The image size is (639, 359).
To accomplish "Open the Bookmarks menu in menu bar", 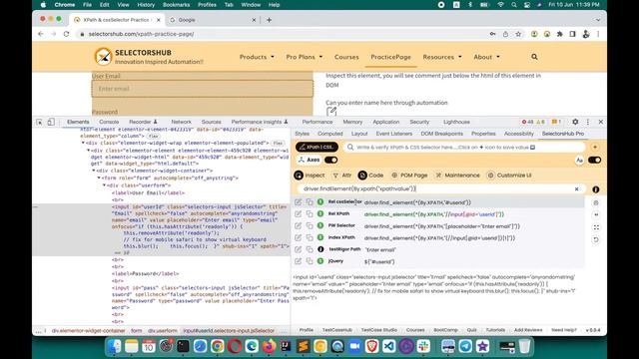I will click(x=176, y=5).
